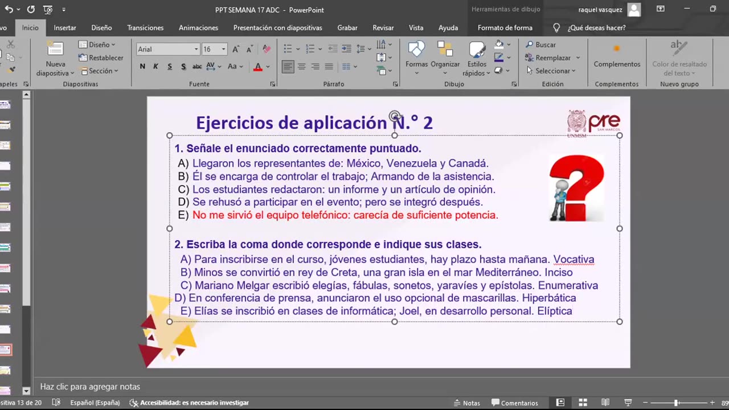Toggle underline (S) formatting

coord(170,67)
